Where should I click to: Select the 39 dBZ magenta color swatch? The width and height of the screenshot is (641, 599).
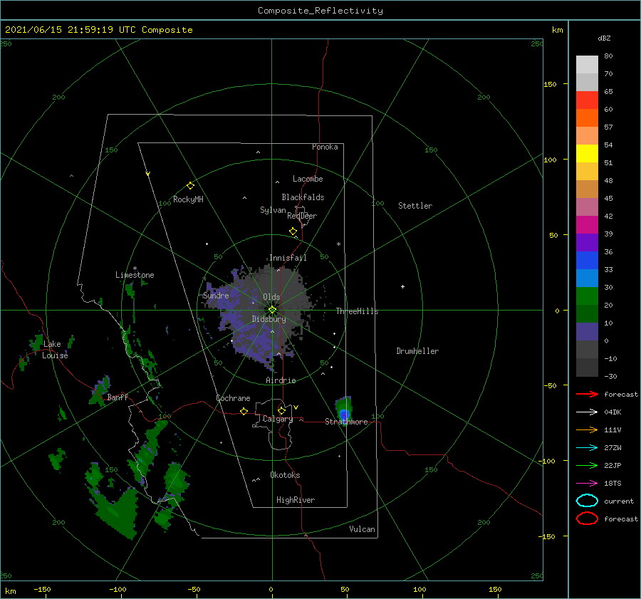pyautogui.click(x=587, y=225)
